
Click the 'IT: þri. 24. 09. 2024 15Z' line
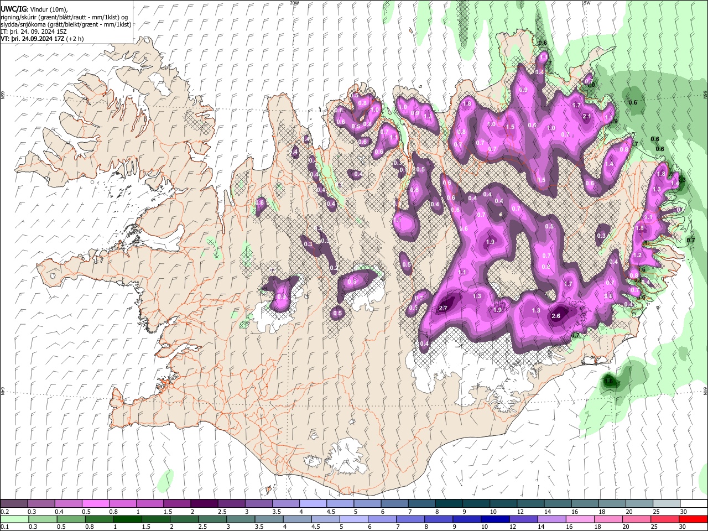34,32
